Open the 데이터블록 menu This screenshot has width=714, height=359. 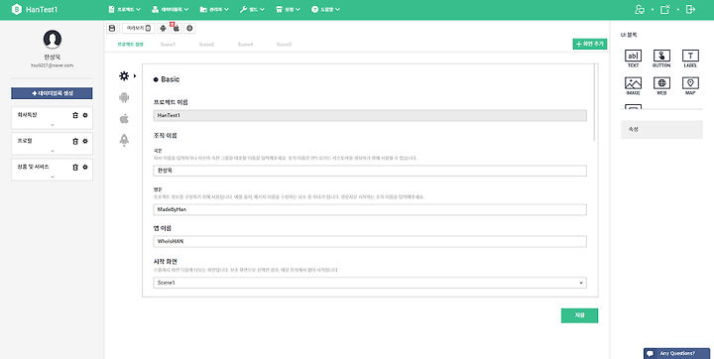click(x=171, y=9)
